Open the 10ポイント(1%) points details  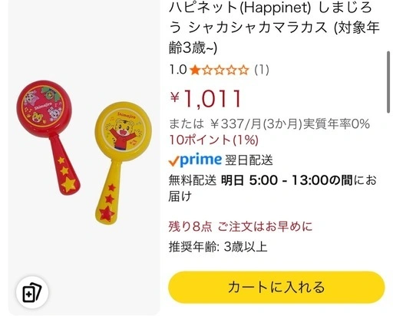click(x=213, y=140)
